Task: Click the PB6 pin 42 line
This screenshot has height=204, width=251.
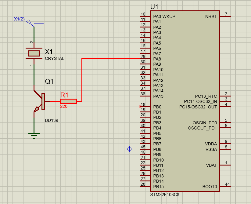Action: [145, 138]
